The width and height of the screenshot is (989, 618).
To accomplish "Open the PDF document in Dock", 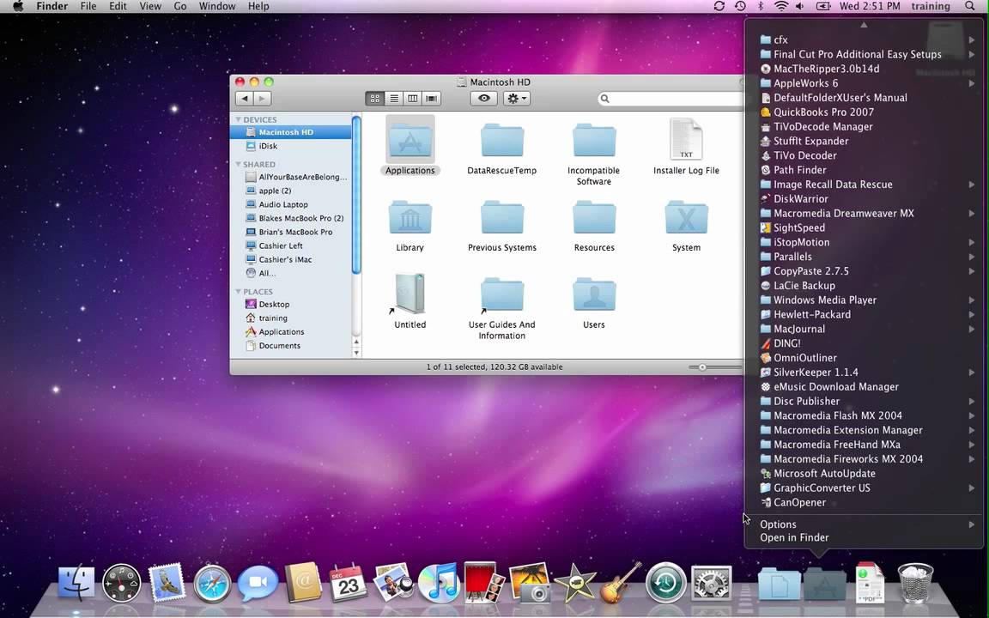I will [870, 583].
